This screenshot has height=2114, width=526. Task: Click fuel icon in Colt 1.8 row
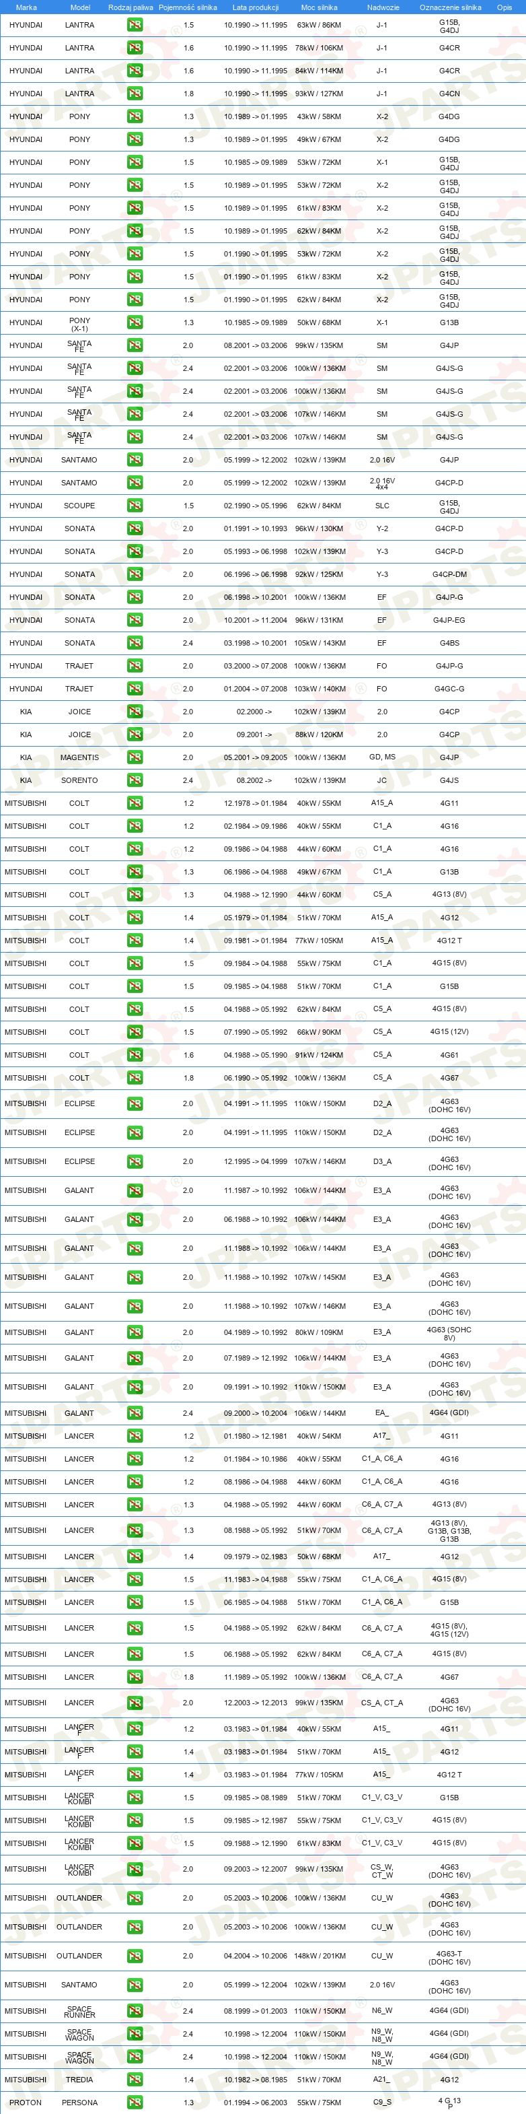click(x=135, y=1077)
